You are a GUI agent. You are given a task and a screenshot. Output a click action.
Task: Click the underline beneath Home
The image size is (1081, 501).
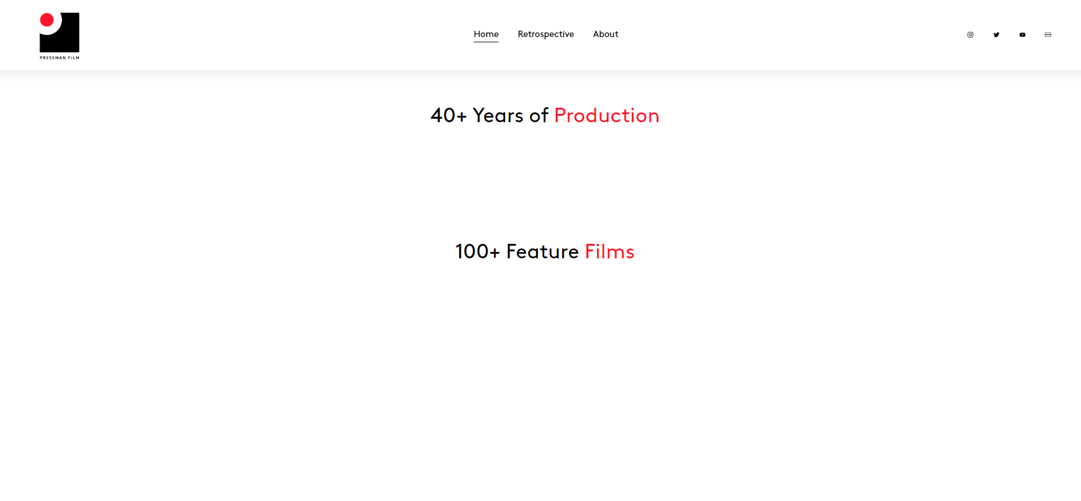pos(486,42)
